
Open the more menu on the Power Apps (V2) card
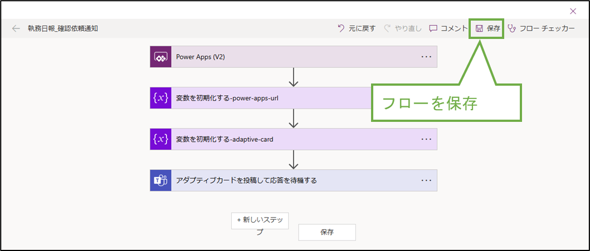(426, 57)
